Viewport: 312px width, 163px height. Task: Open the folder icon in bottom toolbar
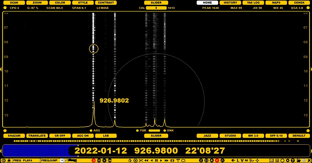(298, 160)
